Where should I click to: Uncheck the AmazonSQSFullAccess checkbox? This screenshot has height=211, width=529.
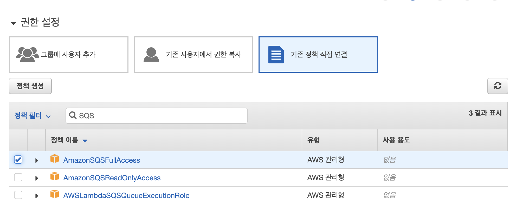click(18, 160)
